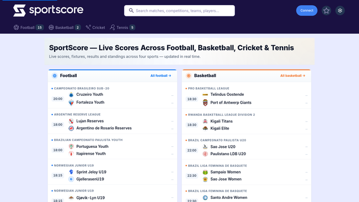Click the Portuguesa Youth crest icon

coord(71,146)
